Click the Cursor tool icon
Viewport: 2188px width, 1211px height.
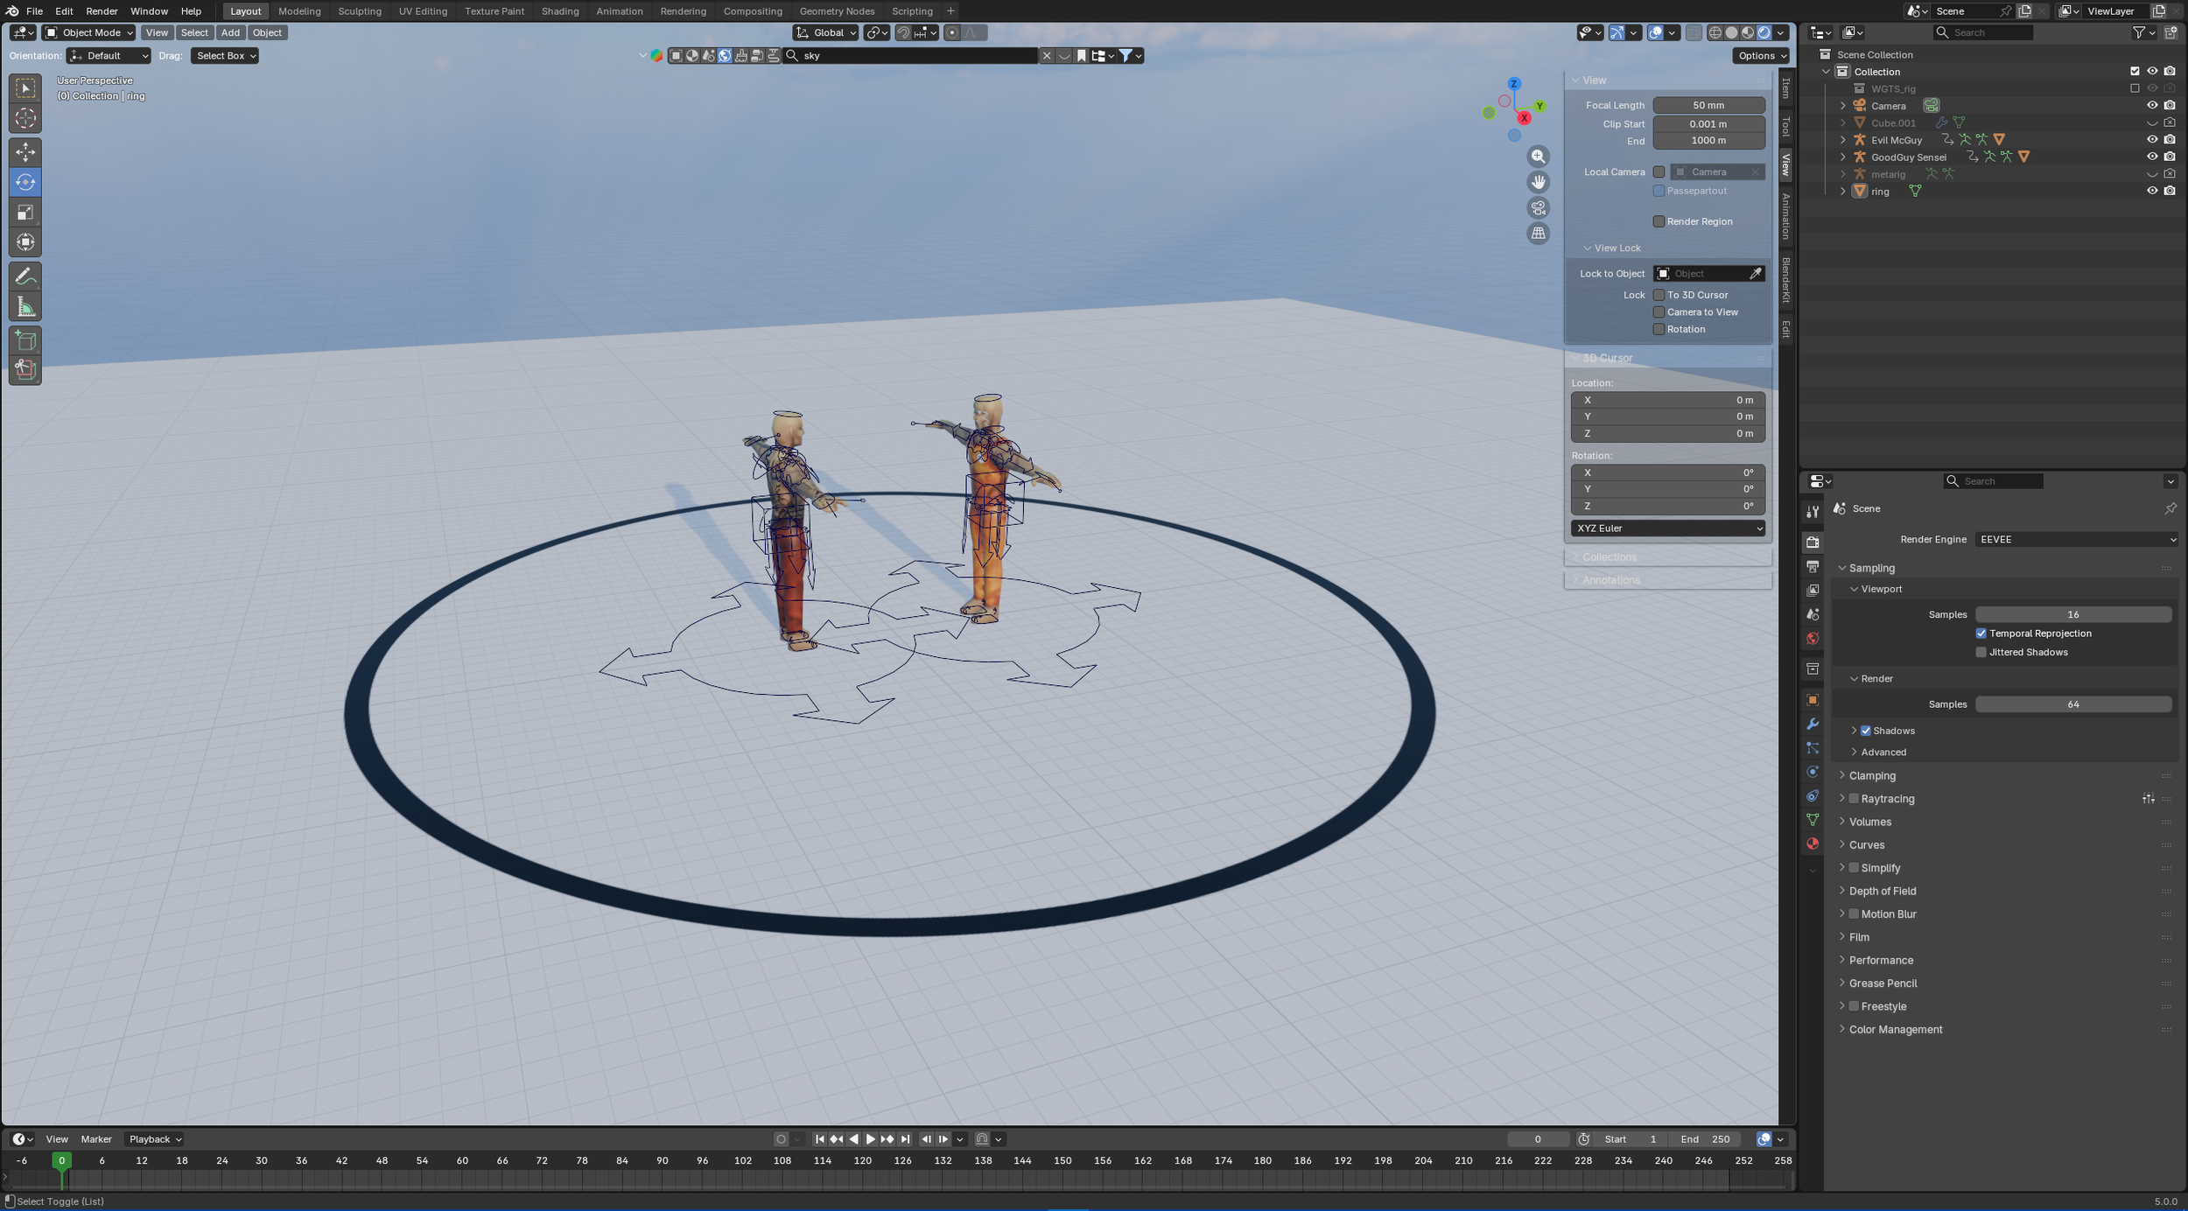[25, 118]
